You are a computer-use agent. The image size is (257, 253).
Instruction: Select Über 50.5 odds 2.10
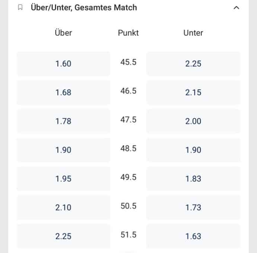[x=63, y=208]
